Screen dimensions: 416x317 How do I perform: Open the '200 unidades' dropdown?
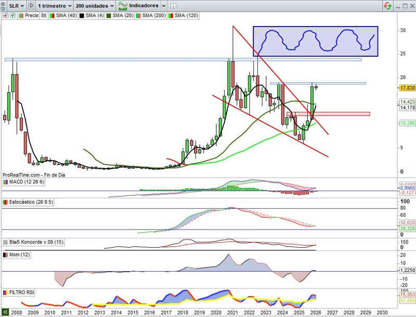coord(94,6)
